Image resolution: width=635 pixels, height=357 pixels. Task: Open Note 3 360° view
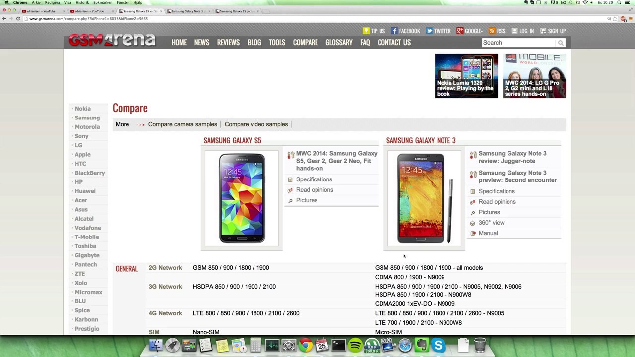pyautogui.click(x=491, y=223)
